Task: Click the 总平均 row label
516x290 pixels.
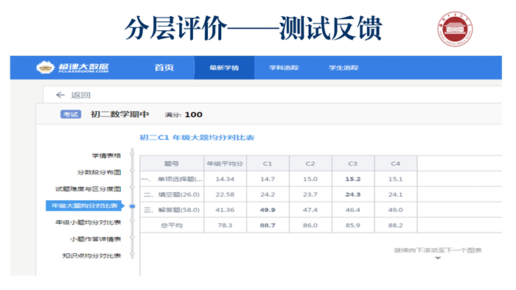Action: (172, 225)
